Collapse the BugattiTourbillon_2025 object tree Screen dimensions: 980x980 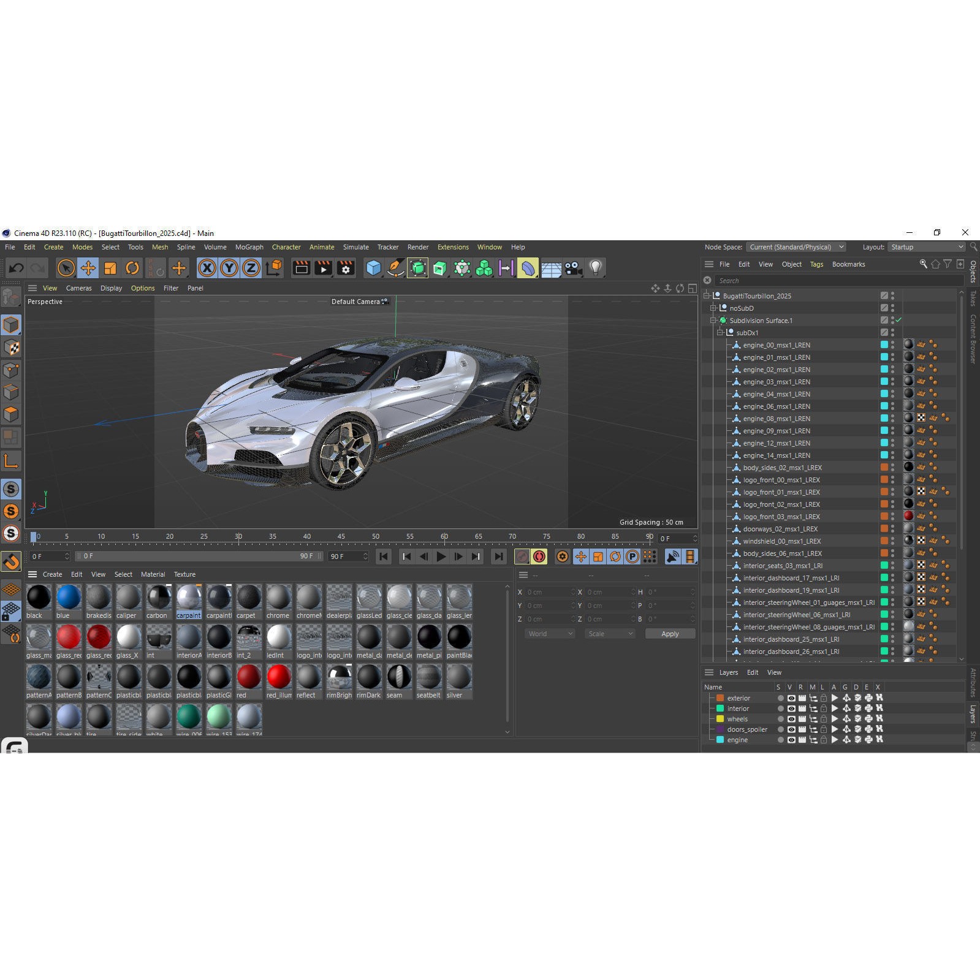pos(707,296)
